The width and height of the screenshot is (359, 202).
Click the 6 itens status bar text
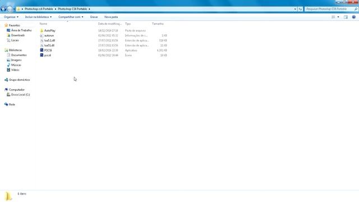tap(22, 194)
